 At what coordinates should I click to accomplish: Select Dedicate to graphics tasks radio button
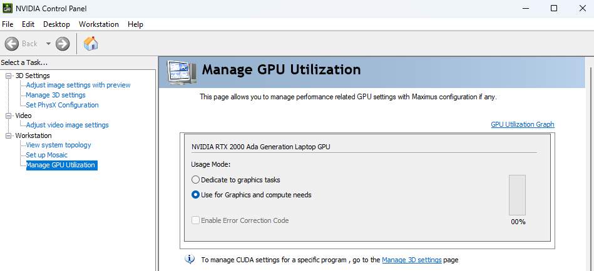click(195, 180)
